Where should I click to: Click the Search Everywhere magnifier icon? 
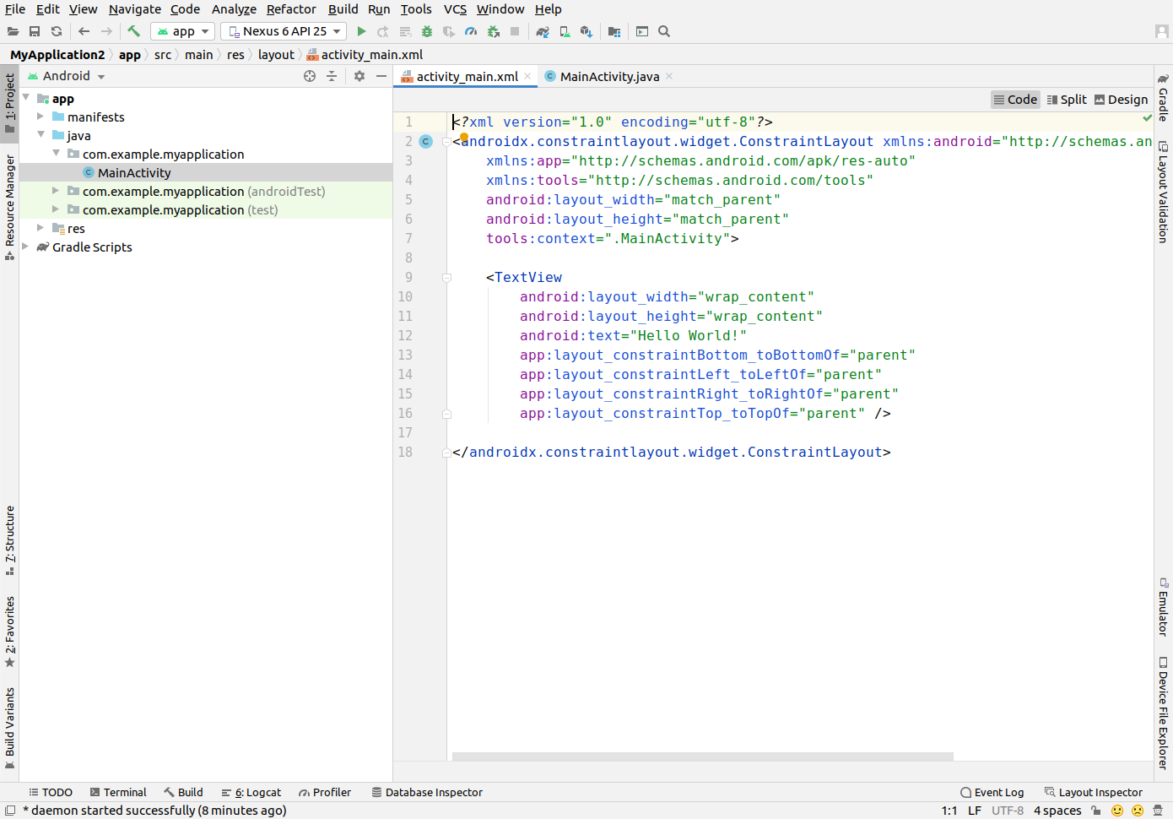coord(664,31)
